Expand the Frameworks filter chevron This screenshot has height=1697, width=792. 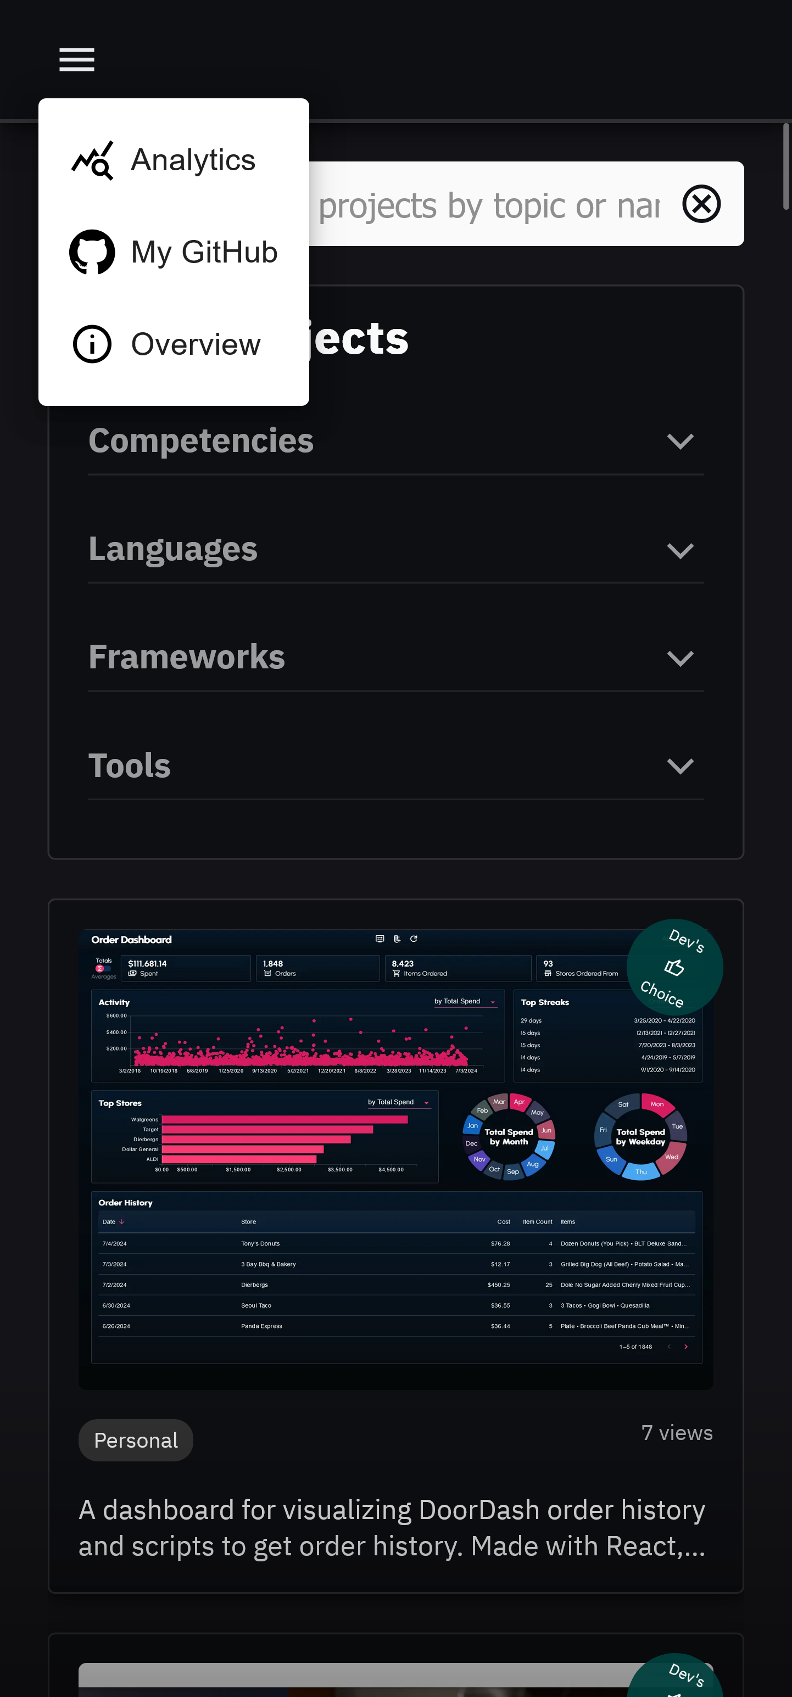click(x=679, y=658)
